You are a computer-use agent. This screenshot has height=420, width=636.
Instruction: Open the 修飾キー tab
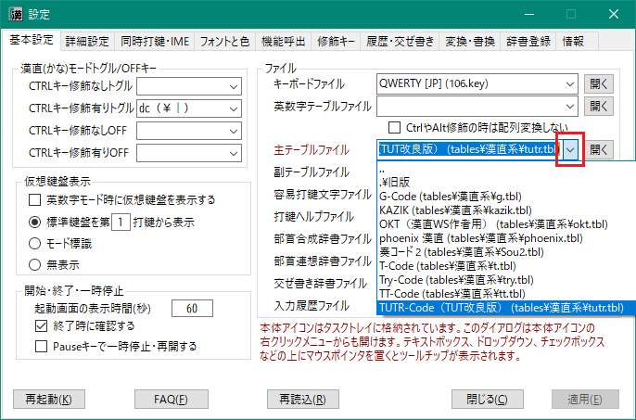[x=336, y=42]
